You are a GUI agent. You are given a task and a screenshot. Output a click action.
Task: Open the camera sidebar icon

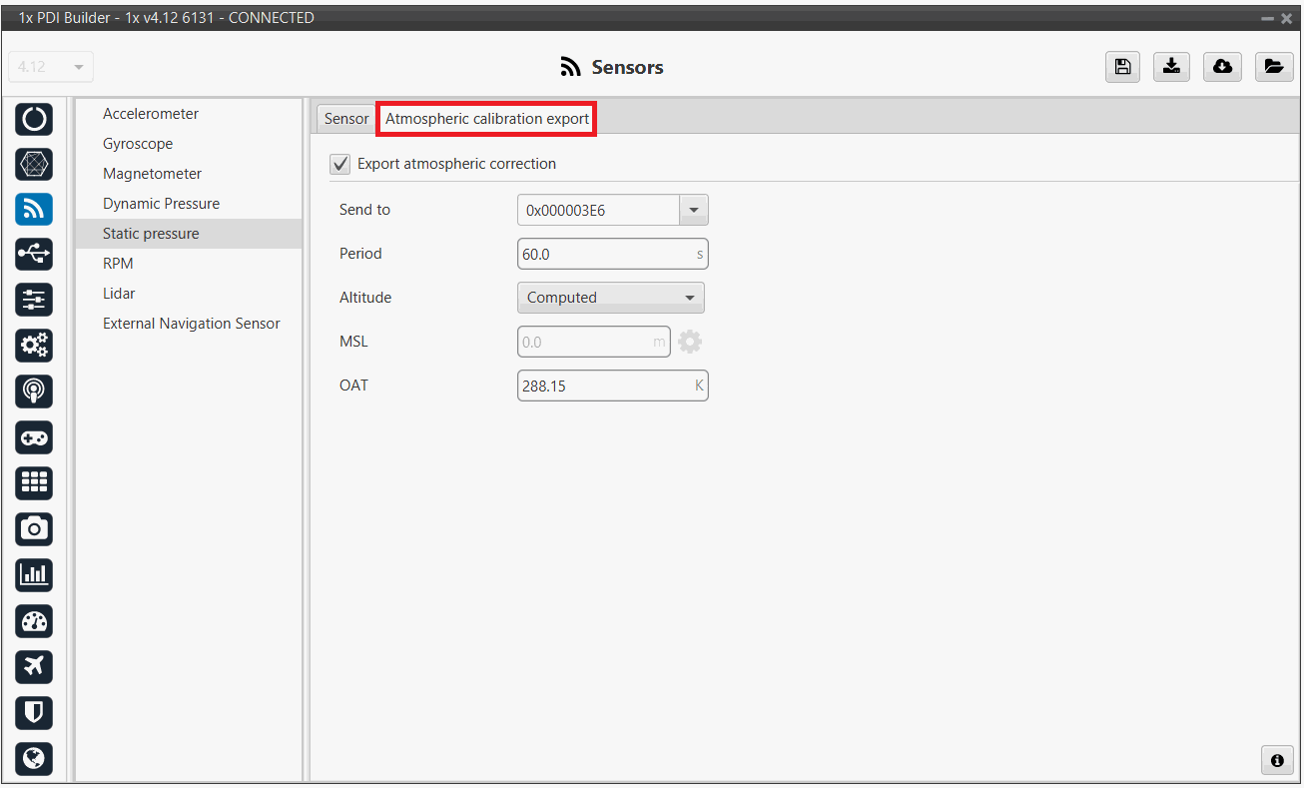(34, 528)
